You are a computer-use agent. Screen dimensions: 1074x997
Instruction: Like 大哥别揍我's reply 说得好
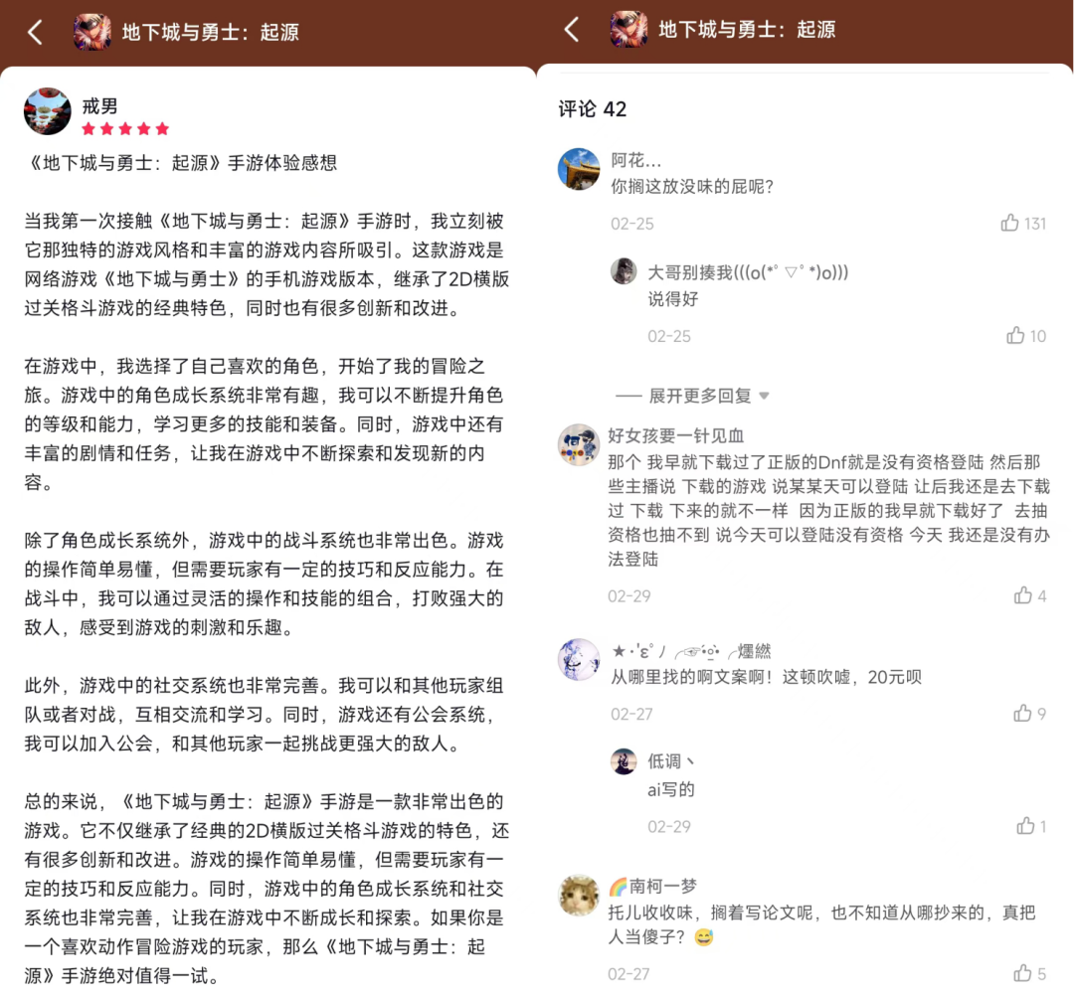1015,335
